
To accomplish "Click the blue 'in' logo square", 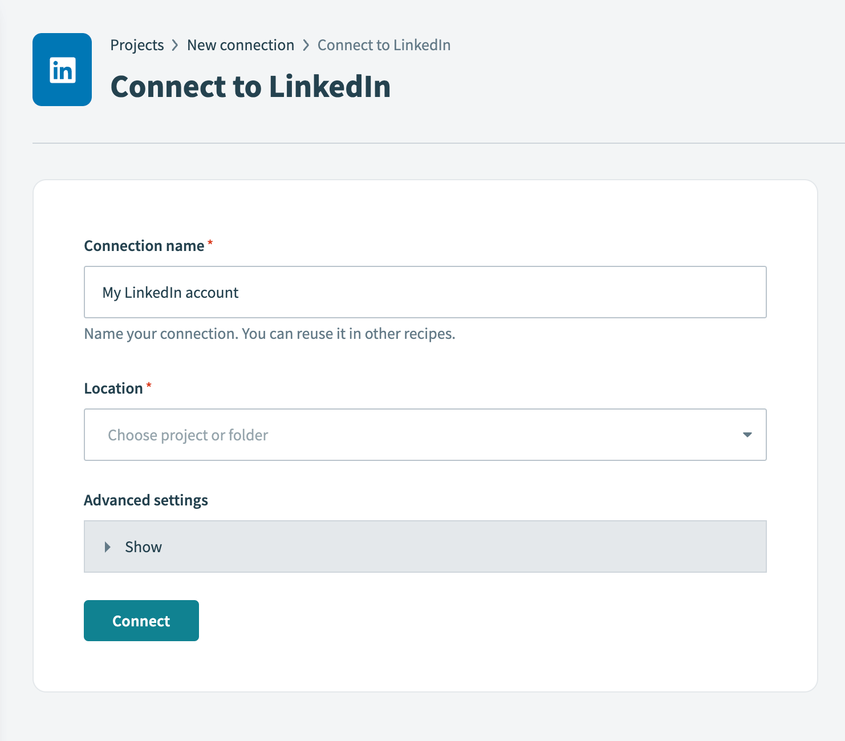I will (62, 69).
